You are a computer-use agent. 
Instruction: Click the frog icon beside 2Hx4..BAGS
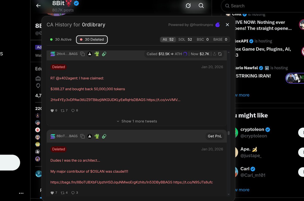tap(97, 54)
